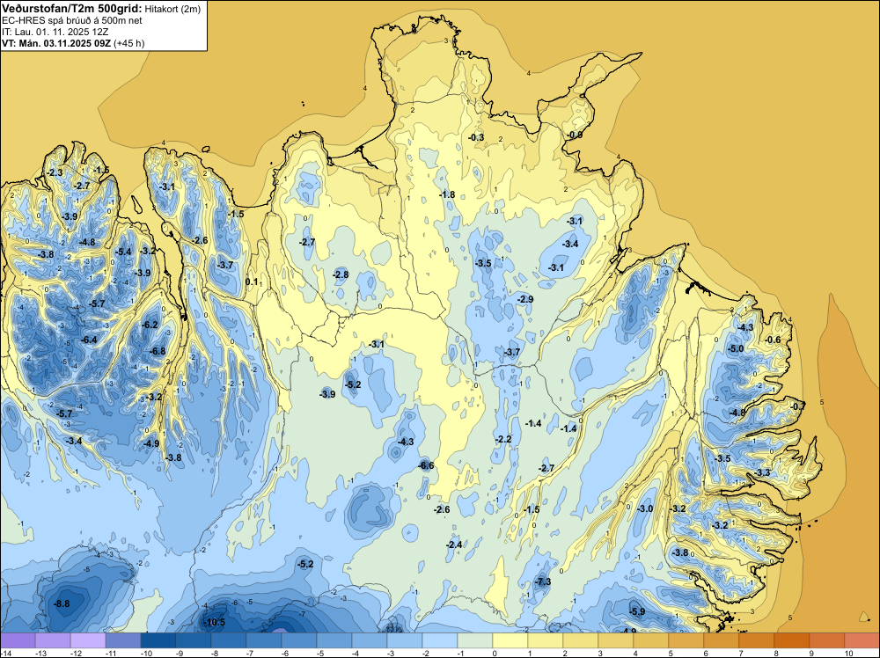The height and width of the screenshot is (658, 880).
Task: Click the legend swatch between -5 and -4
Action: tap(334, 640)
